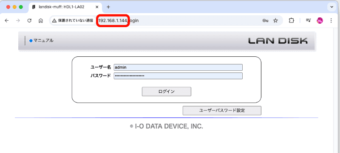Image resolution: width=340 pixels, height=153 pixels.
Task: Click the ユーザー名 input field
Action: [x=178, y=67]
